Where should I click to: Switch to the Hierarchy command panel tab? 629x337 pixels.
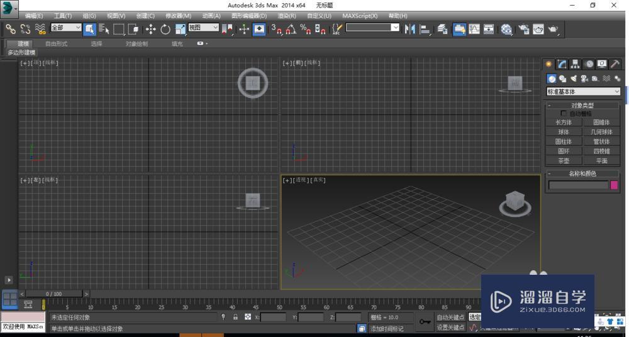(x=576, y=64)
